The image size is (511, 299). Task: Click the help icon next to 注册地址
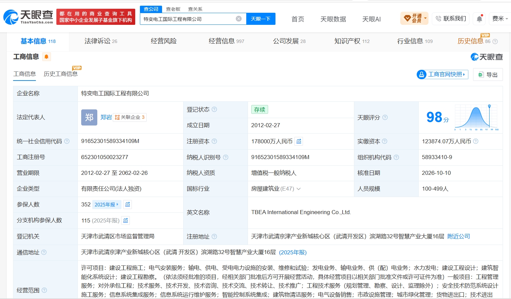click(214, 237)
